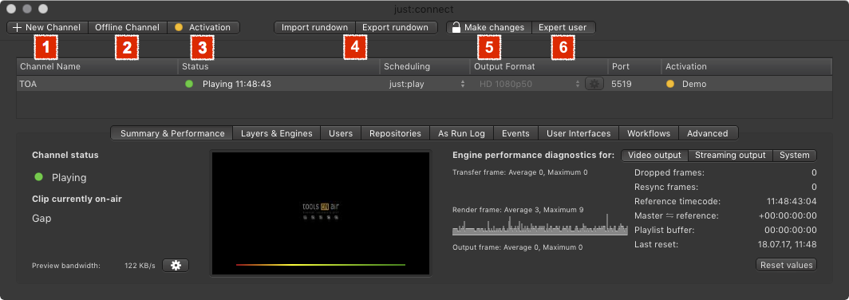
Task: Open the just:play scheduling dropdown
Action: coord(427,84)
